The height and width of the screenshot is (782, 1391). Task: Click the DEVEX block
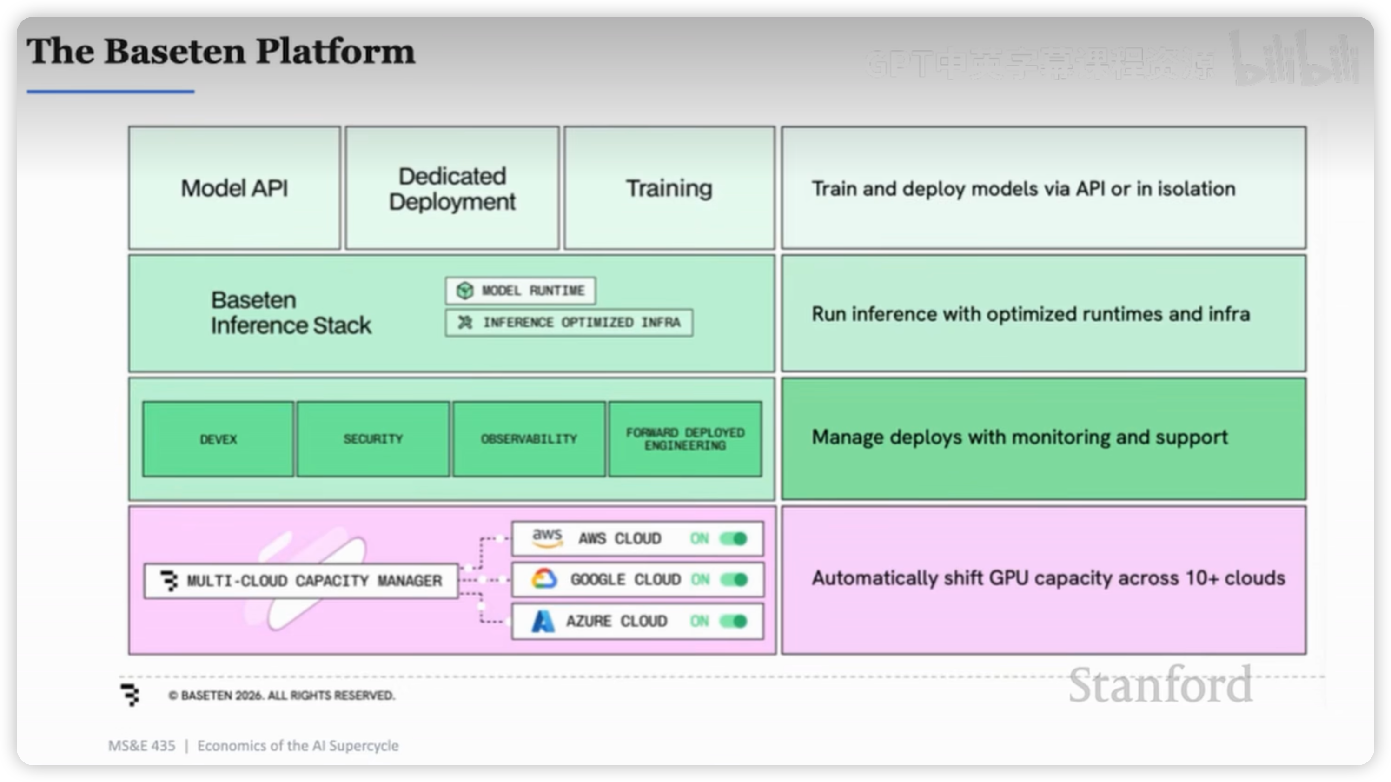coord(218,439)
